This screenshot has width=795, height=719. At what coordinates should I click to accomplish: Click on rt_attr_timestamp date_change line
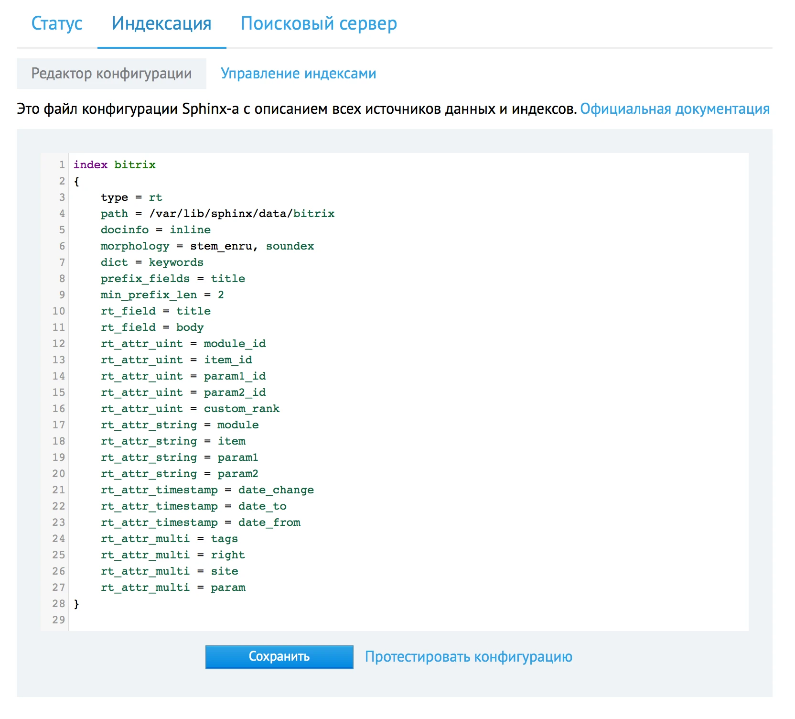[207, 490]
